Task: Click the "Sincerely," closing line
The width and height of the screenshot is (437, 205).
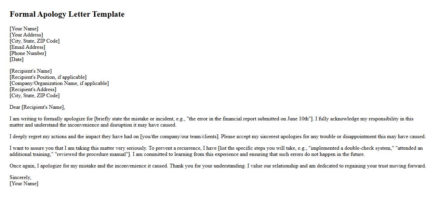Action: tap(20, 178)
